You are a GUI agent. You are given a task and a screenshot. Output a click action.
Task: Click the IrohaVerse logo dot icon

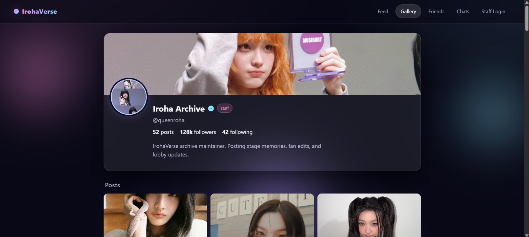(16, 11)
